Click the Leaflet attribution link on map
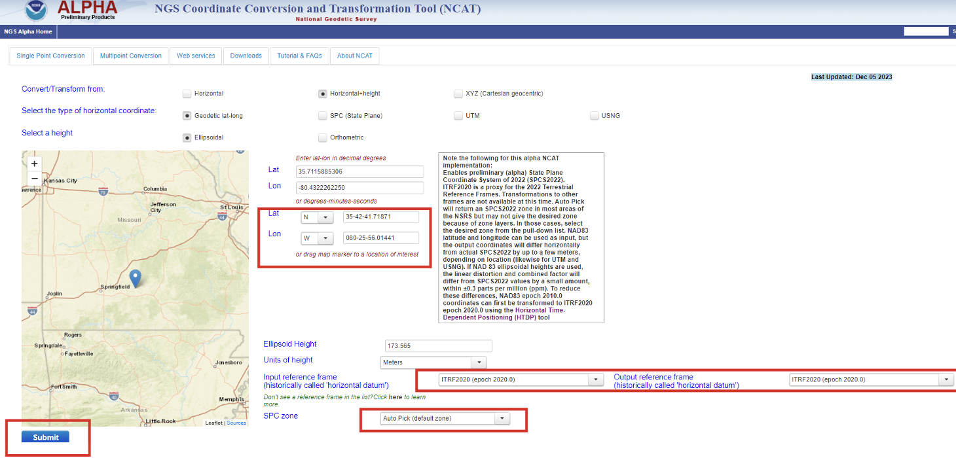 tap(213, 423)
